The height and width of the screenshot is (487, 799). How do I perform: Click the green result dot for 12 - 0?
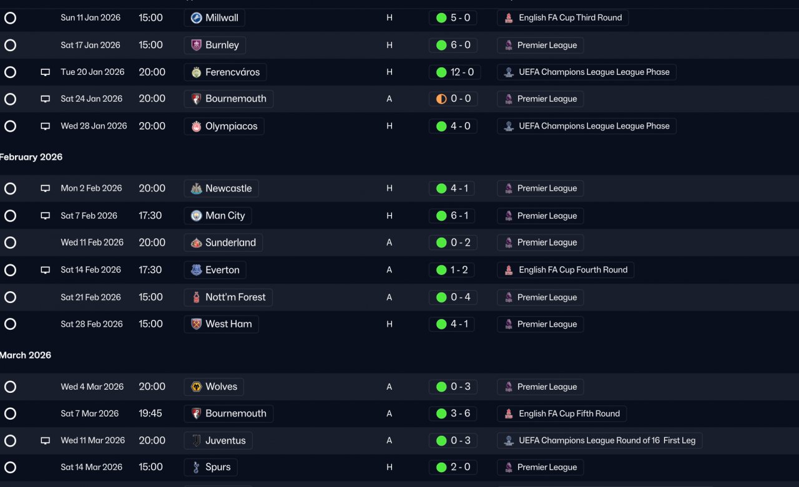441,72
